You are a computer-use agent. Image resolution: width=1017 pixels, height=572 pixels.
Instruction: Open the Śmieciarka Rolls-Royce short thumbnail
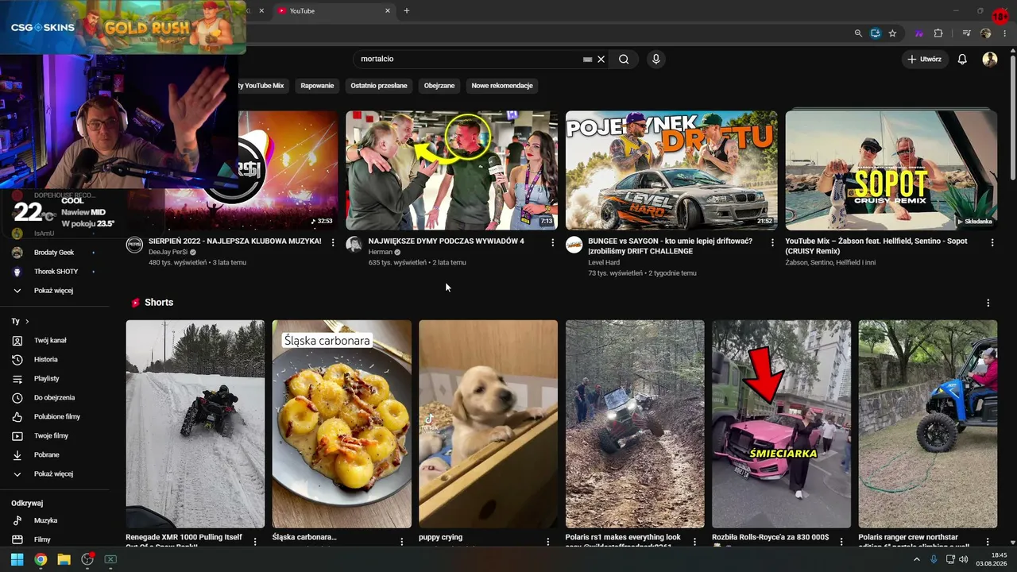(781, 424)
